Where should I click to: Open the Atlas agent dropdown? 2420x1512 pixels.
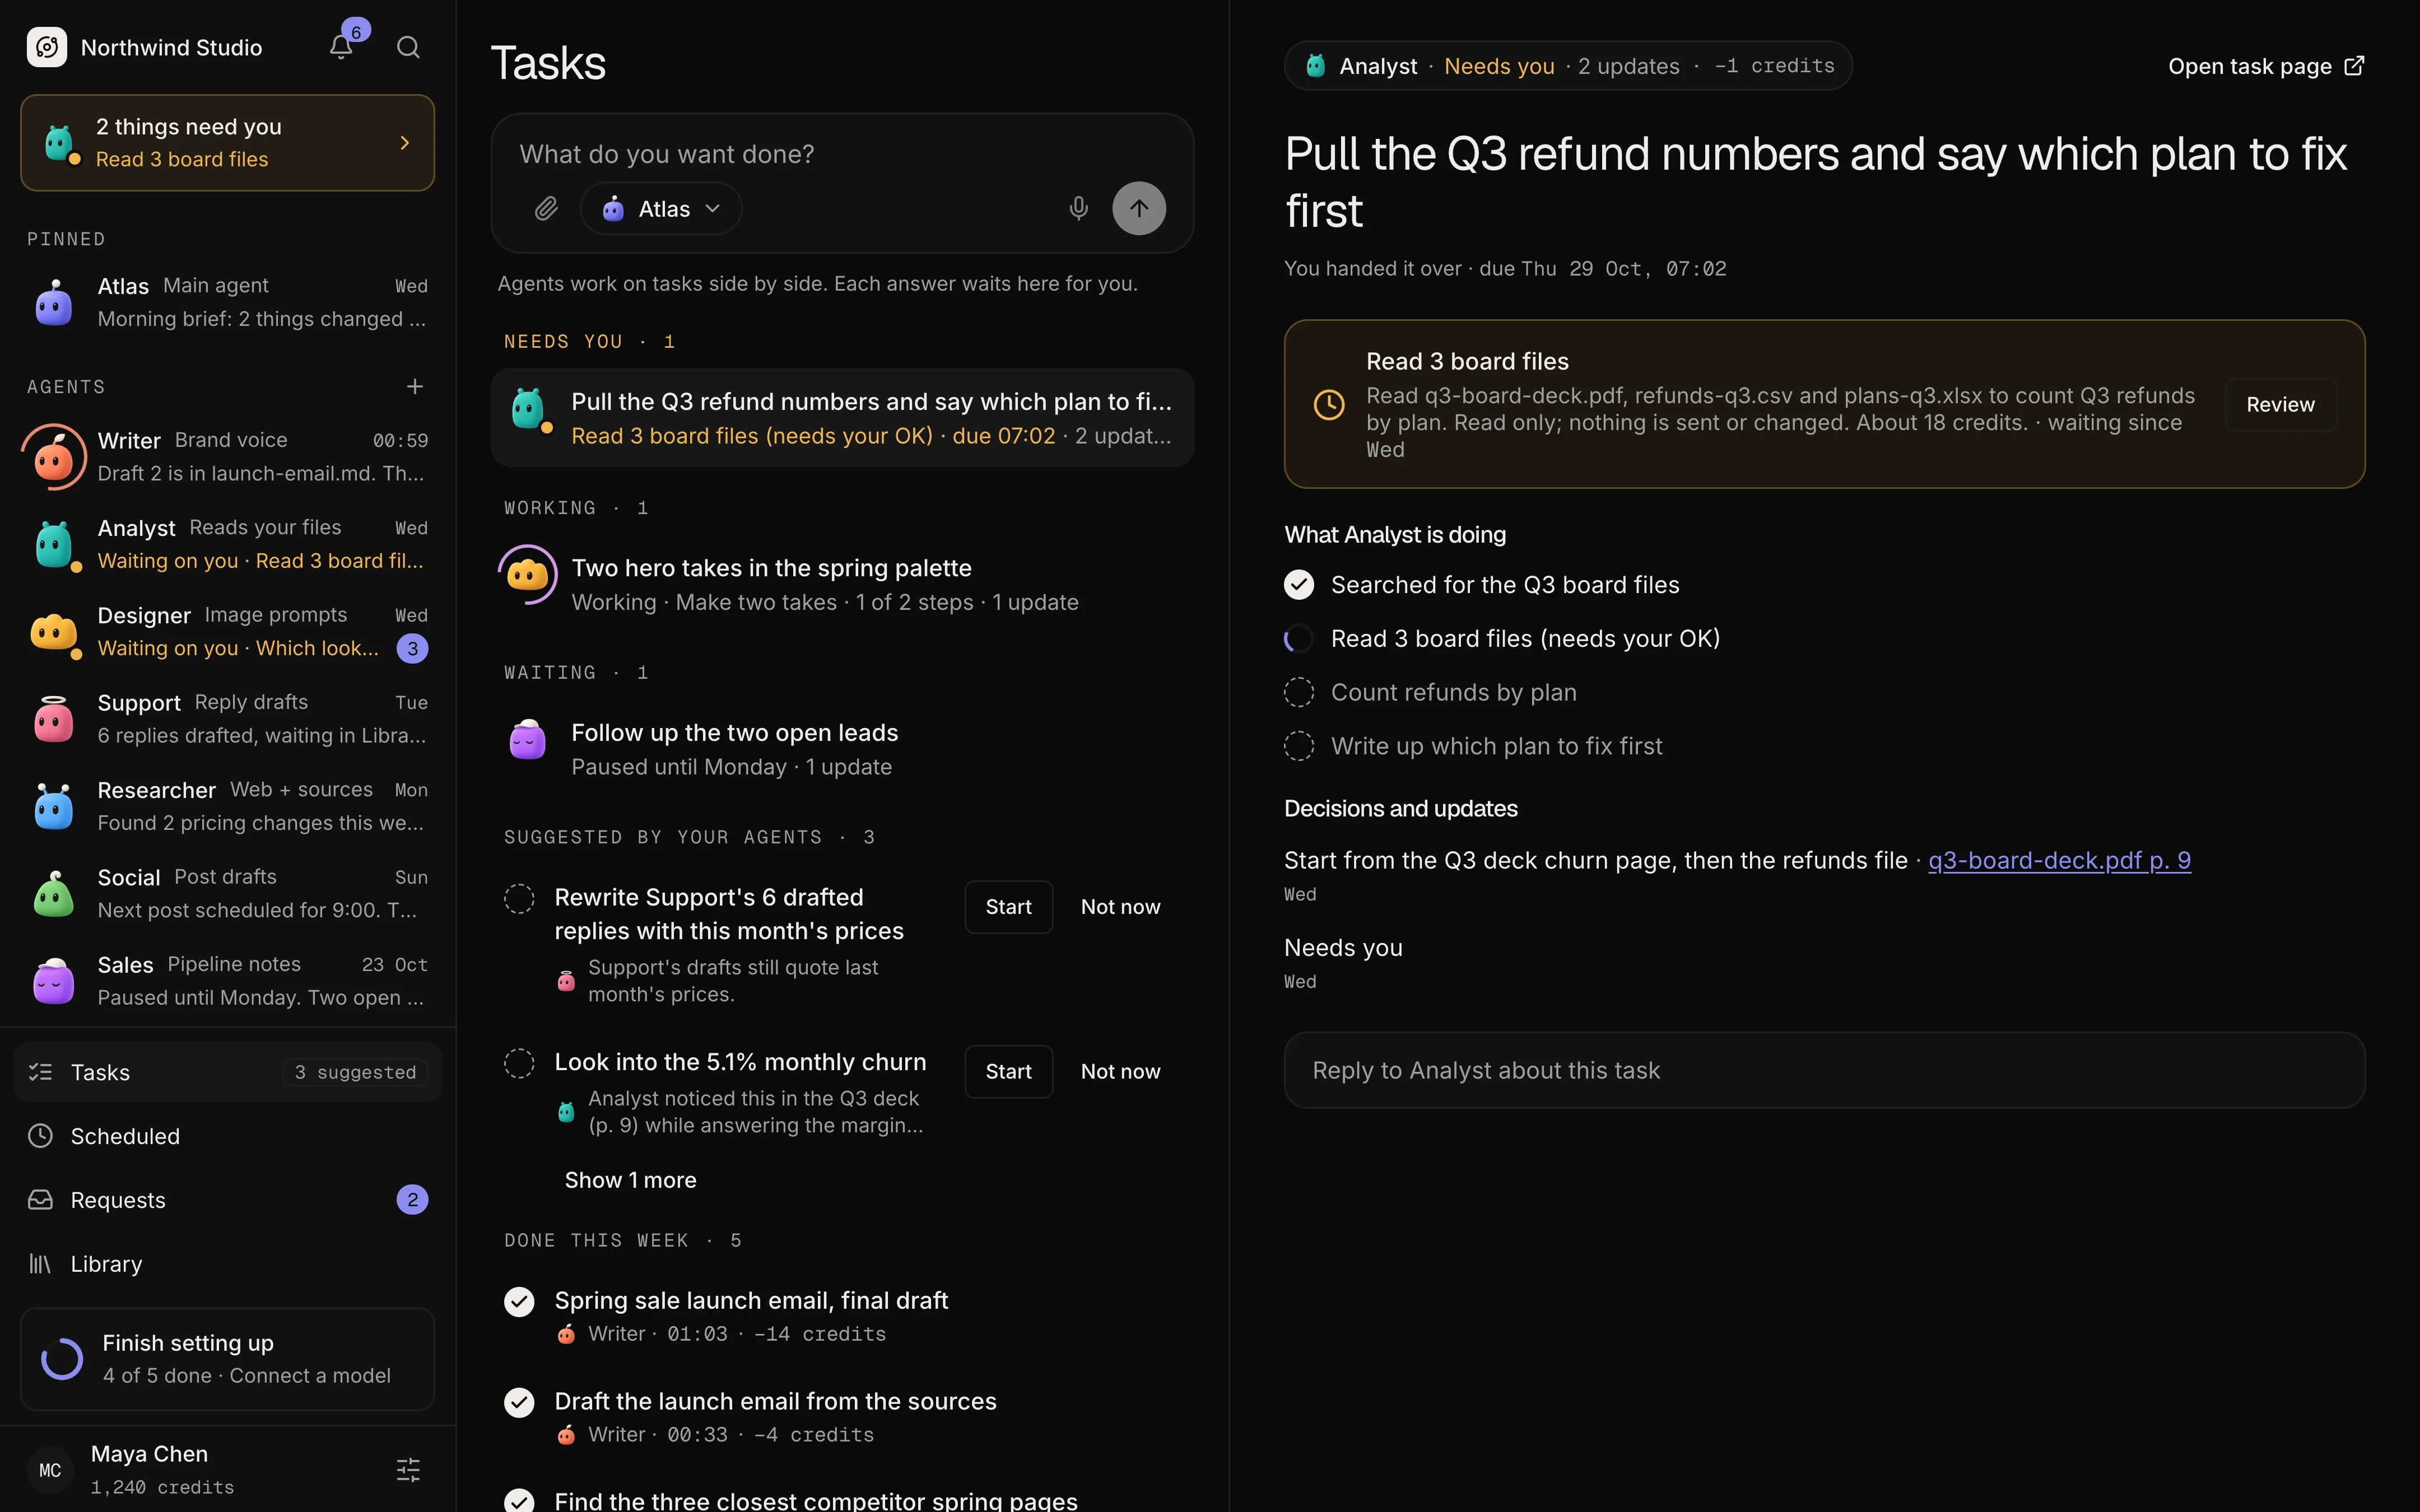coord(661,208)
